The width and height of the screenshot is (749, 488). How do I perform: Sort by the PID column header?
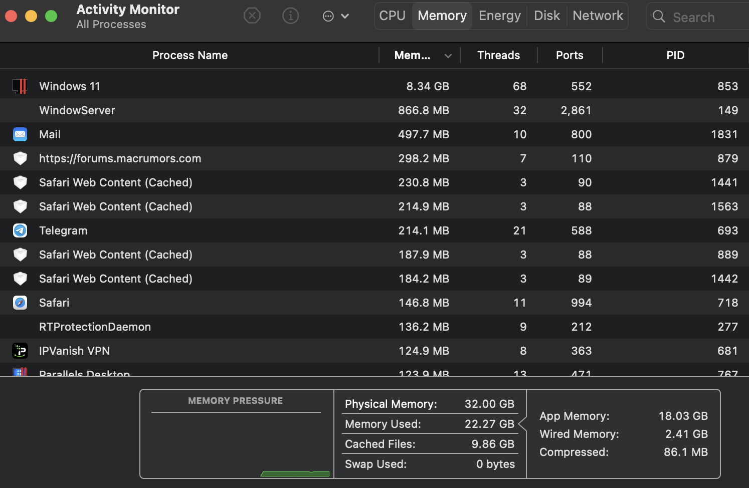point(675,56)
